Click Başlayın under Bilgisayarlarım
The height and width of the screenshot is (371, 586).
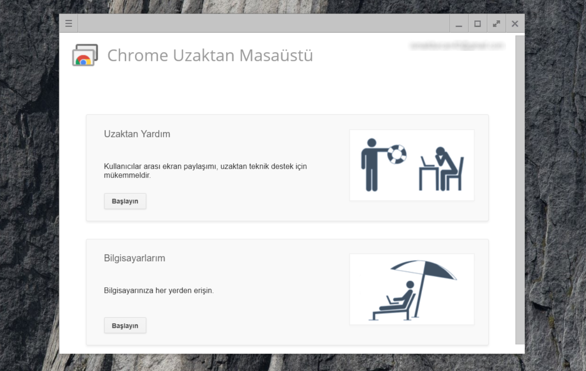pos(125,326)
